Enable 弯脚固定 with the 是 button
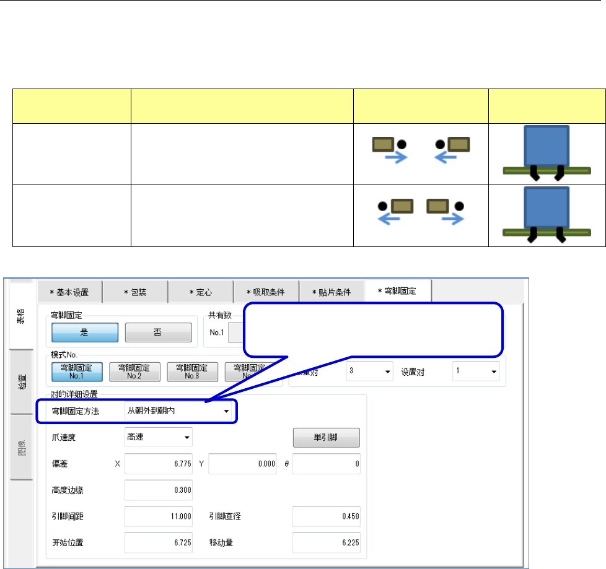 click(x=85, y=332)
